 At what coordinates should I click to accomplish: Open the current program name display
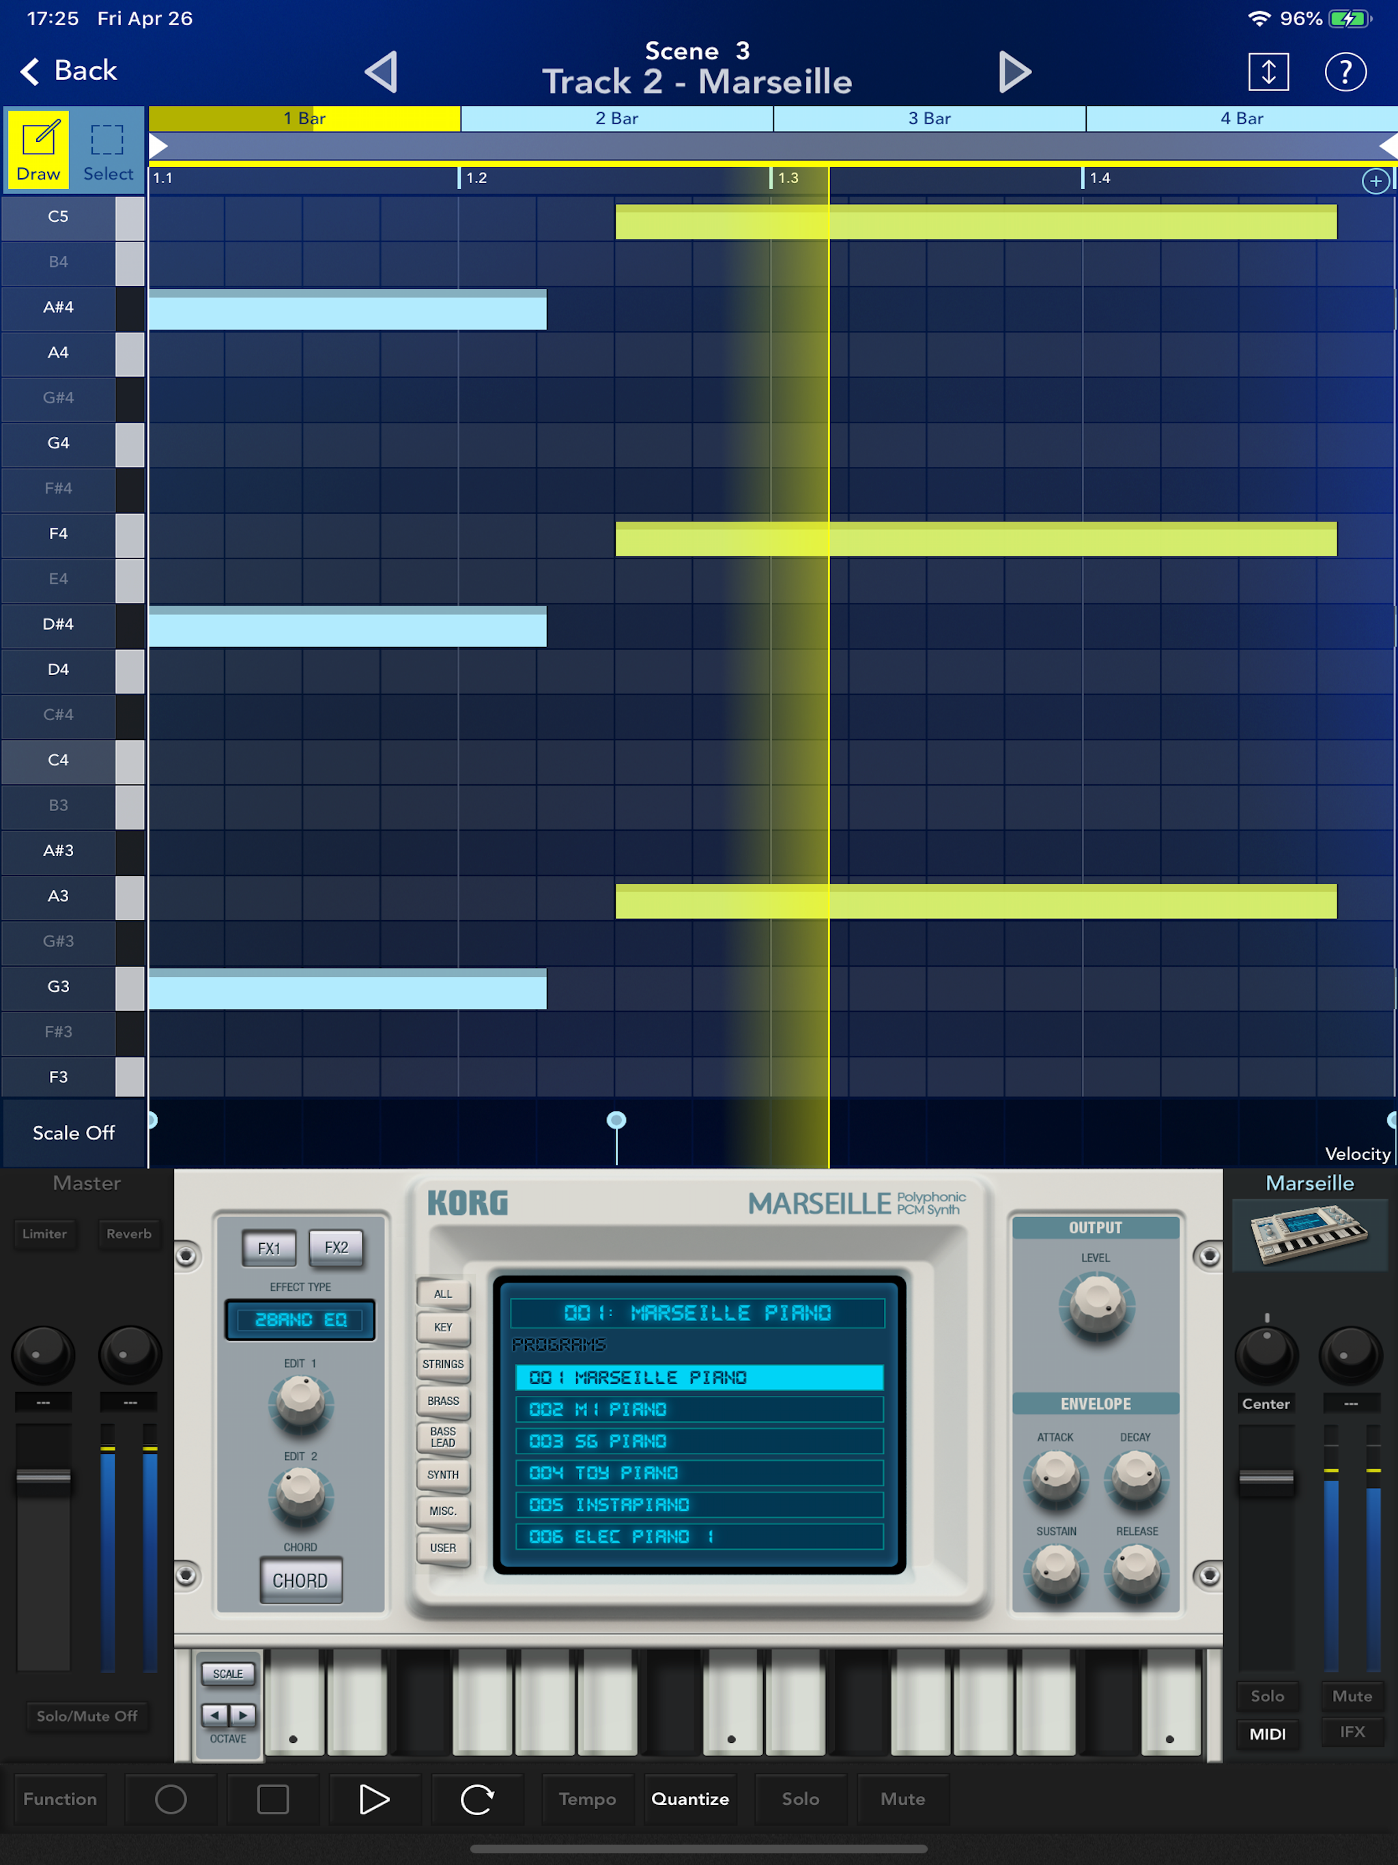pos(698,1313)
